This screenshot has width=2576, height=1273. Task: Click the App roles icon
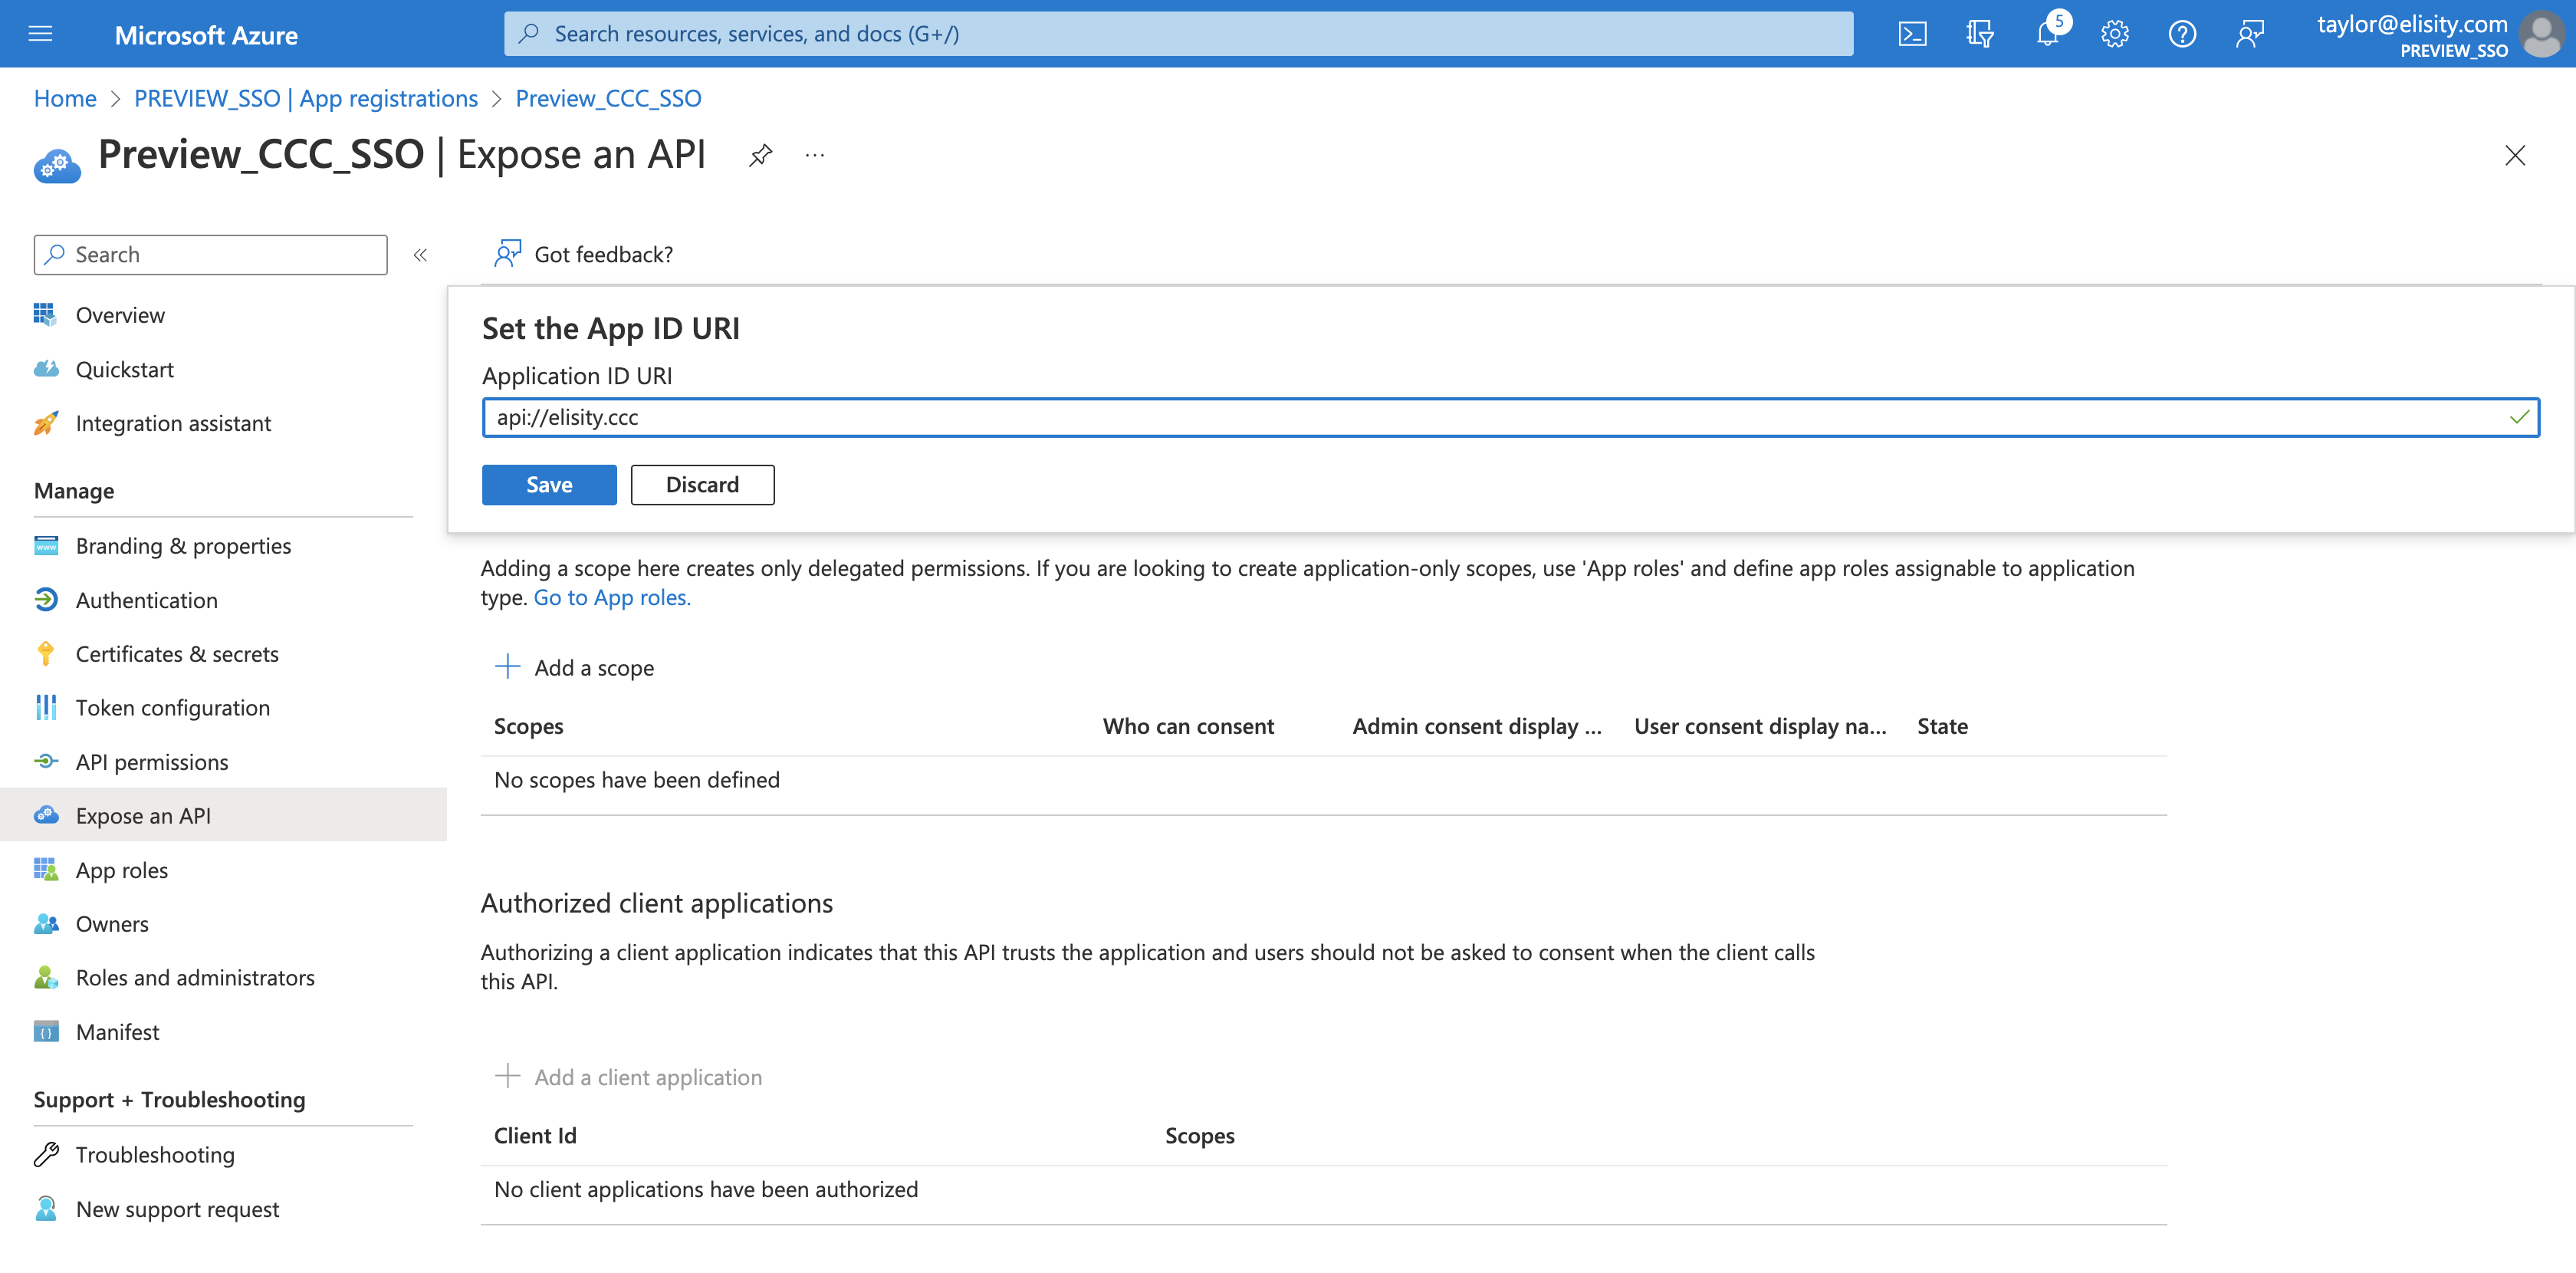(46, 870)
